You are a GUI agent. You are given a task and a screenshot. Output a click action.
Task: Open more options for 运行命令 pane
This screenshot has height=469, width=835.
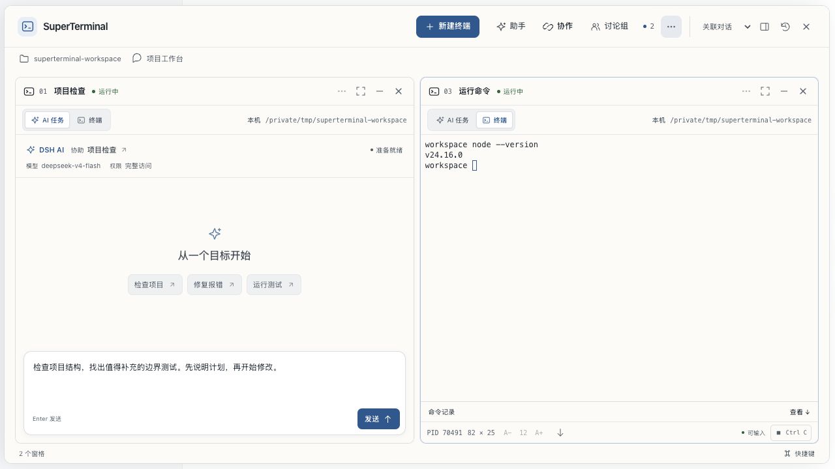click(x=746, y=91)
